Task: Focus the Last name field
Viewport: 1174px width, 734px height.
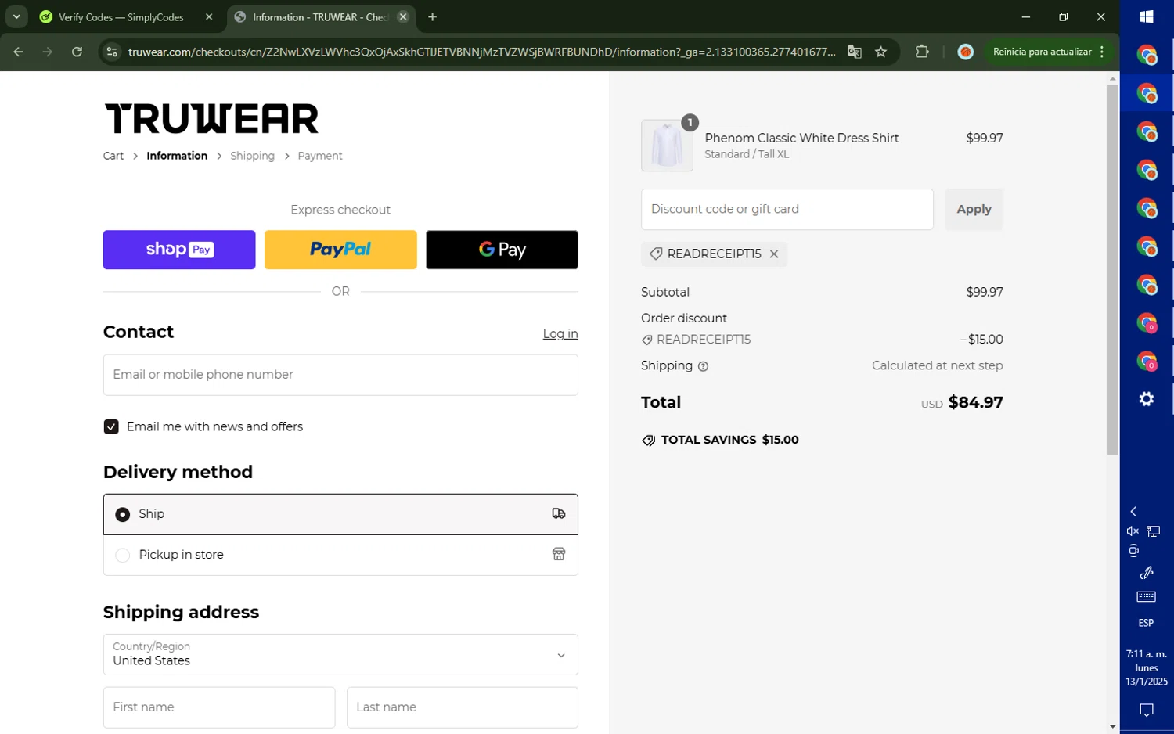Action: tap(463, 707)
